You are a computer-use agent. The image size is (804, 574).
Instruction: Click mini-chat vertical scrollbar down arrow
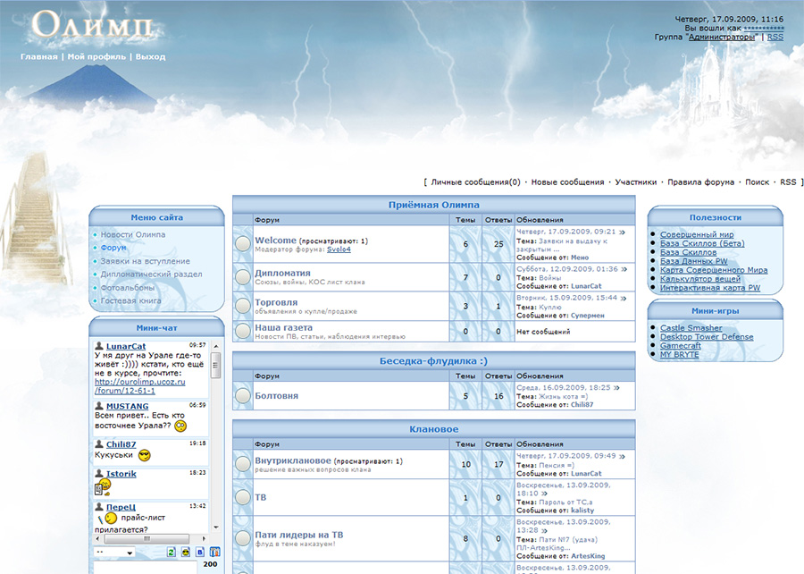pyautogui.click(x=216, y=527)
